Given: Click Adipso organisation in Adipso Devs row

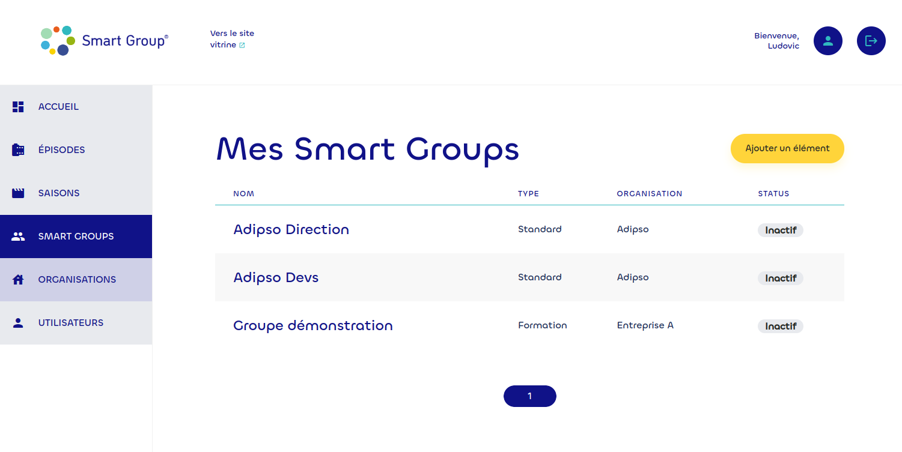Looking at the screenshot, I should pyautogui.click(x=633, y=277).
